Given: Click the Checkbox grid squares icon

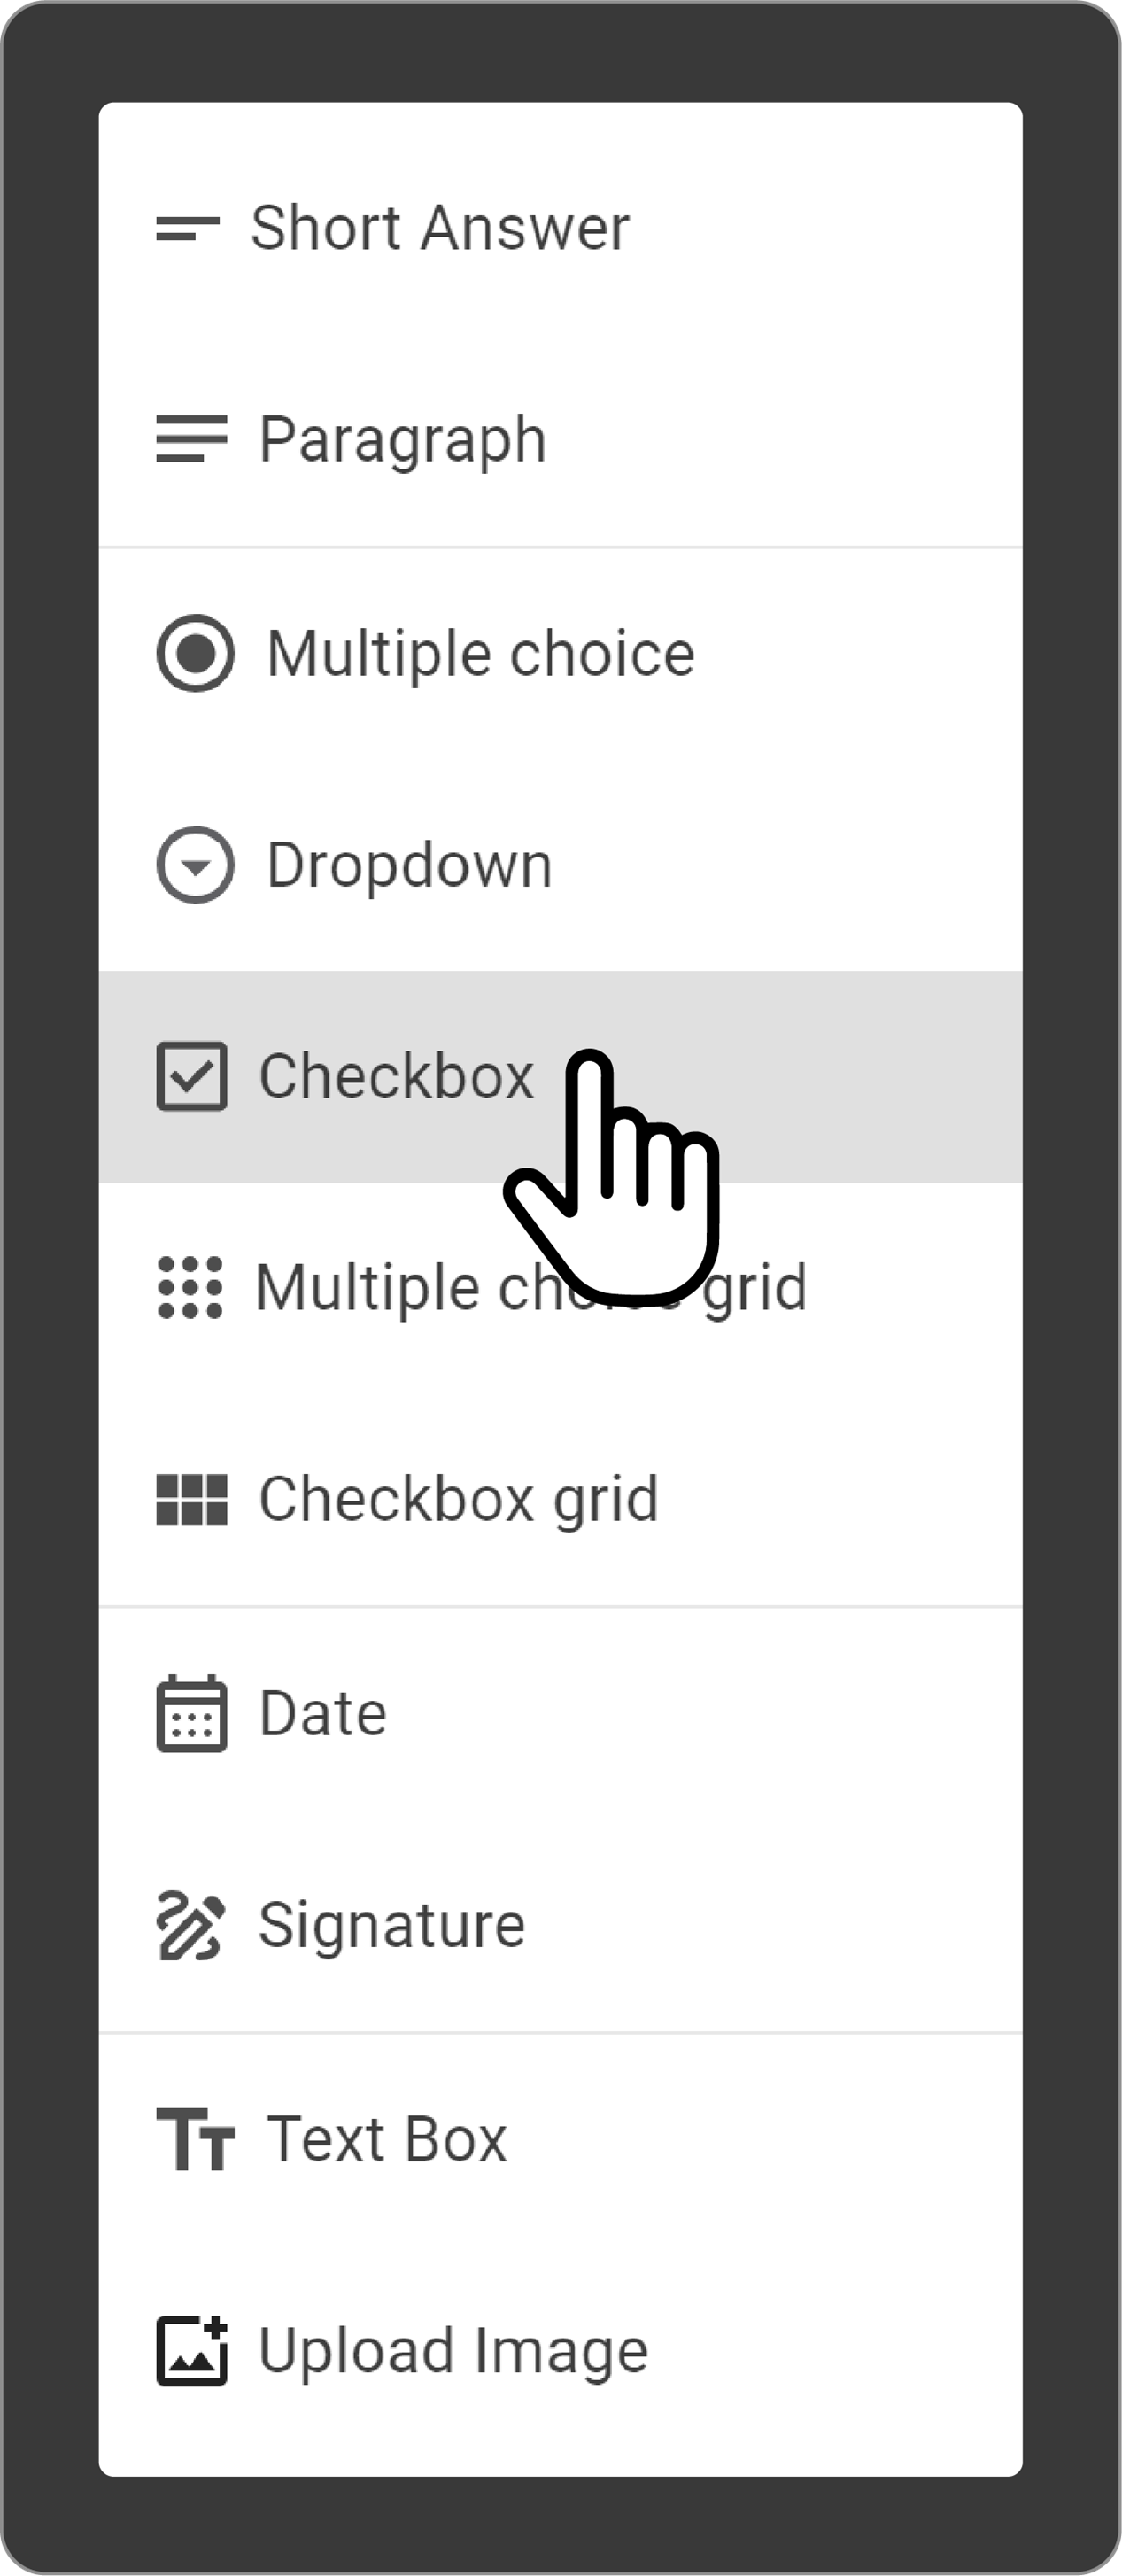Looking at the screenshot, I should click(x=191, y=1500).
